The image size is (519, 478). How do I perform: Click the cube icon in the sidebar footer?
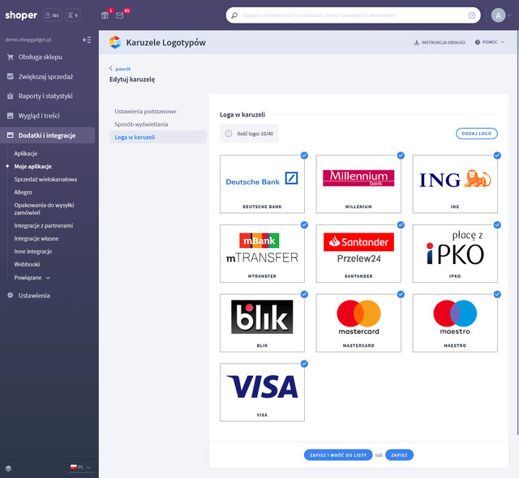click(x=9, y=468)
